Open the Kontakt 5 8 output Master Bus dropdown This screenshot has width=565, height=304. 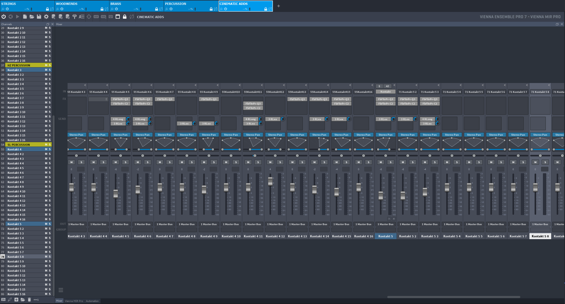540,224
